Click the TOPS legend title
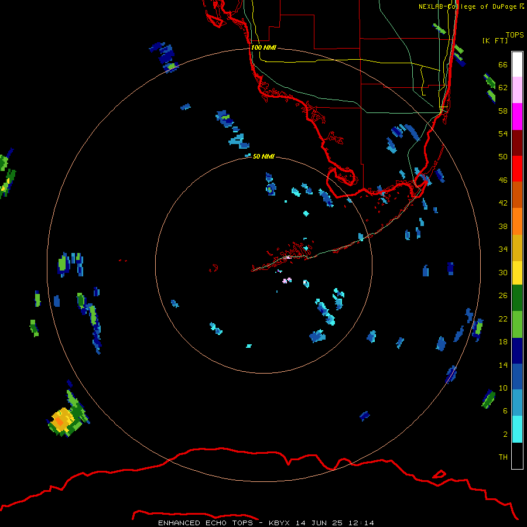The height and width of the screenshot is (527, 527). [515, 35]
